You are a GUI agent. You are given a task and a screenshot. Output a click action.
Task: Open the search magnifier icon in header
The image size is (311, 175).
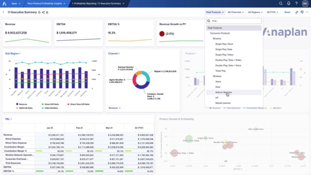281,3
